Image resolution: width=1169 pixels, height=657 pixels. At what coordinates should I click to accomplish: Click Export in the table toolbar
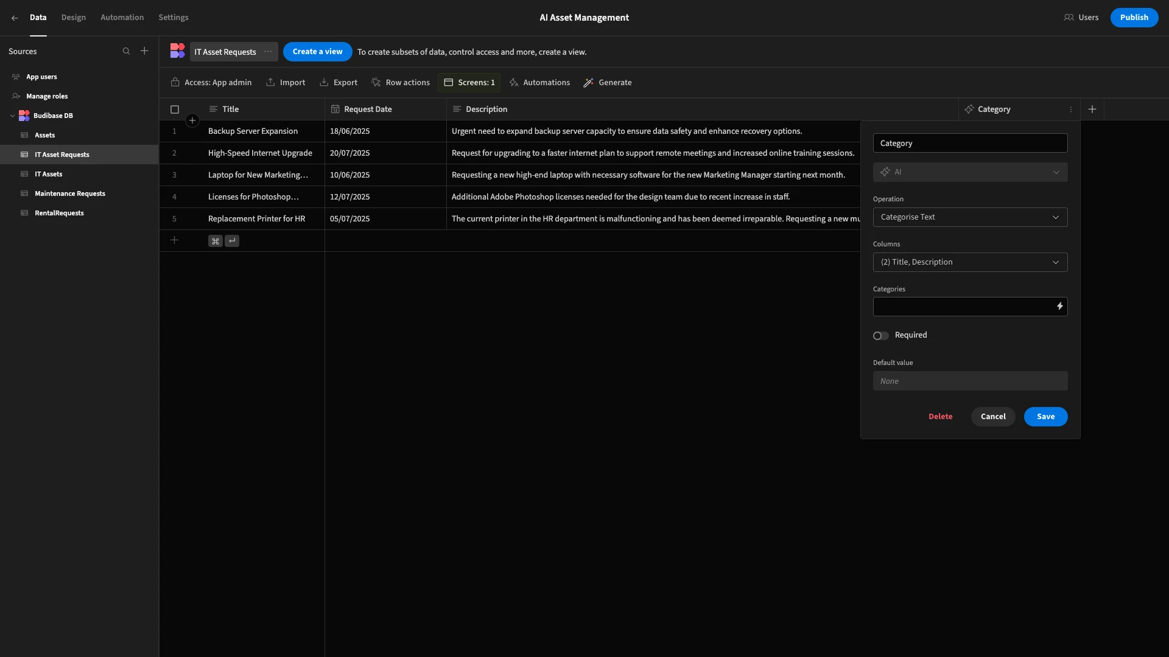339,82
